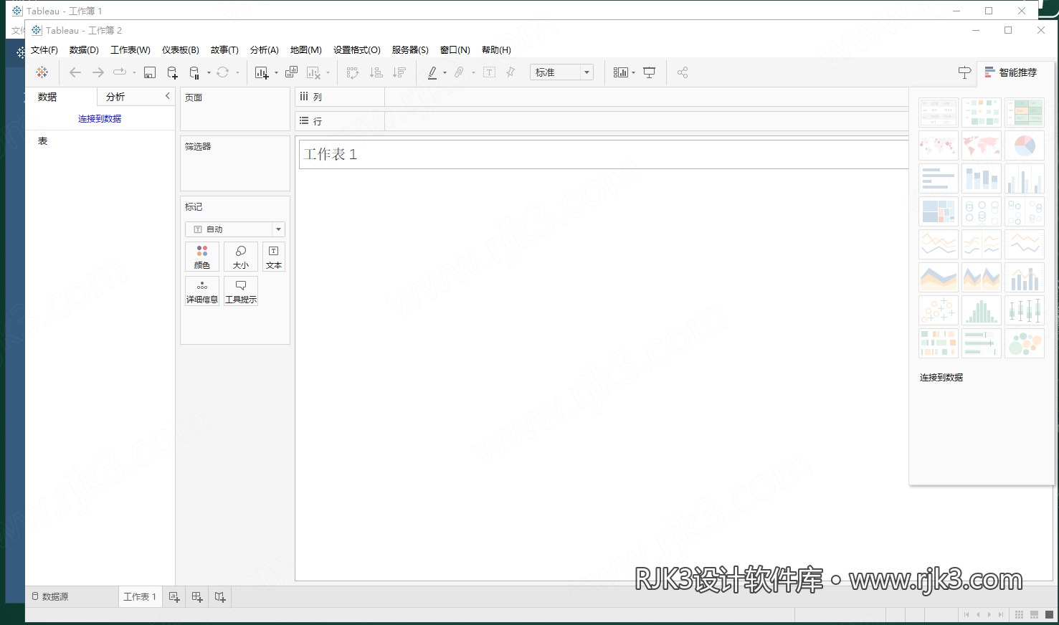
Task: Expand the show/hide cards dropdown arrow
Action: [x=633, y=73]
